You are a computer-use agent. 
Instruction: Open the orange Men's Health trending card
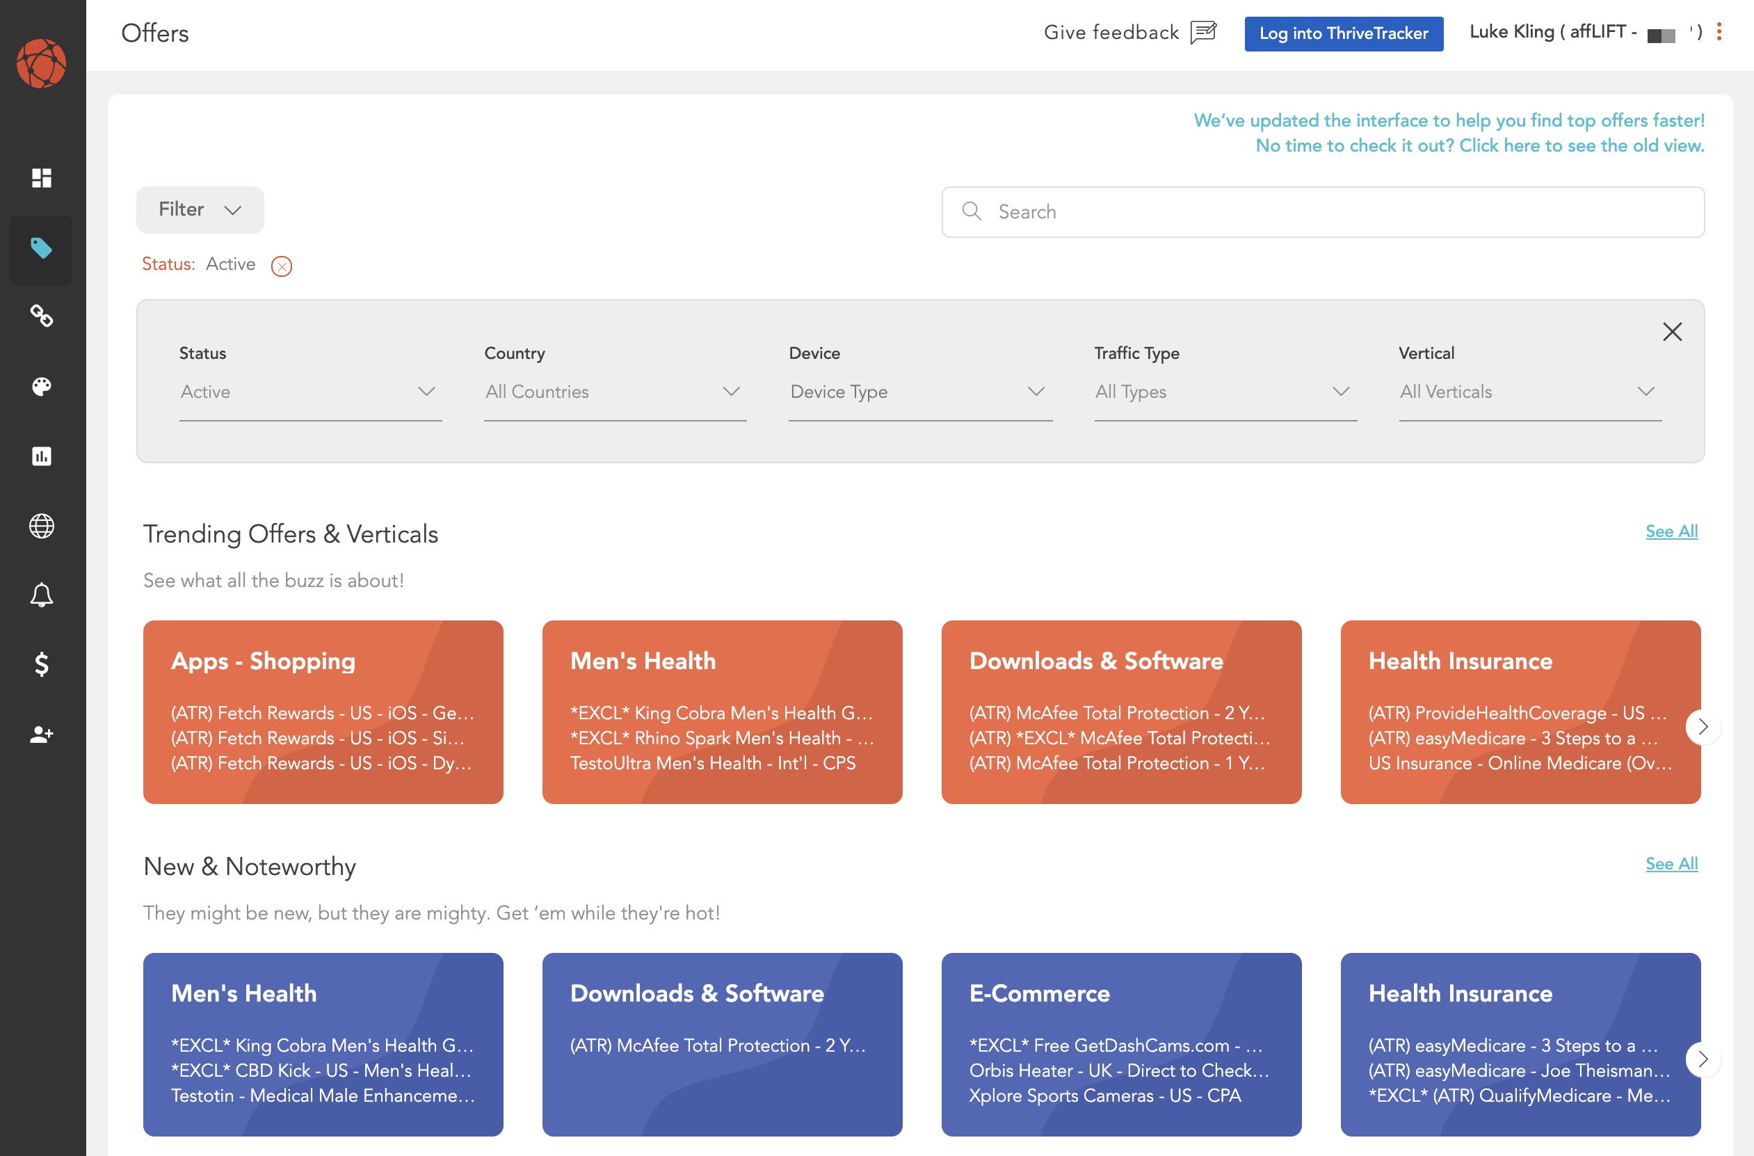click(722, 712)
